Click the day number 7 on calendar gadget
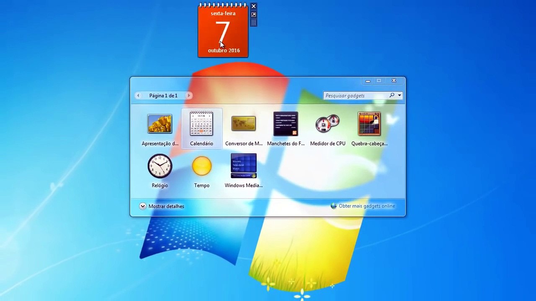Screen dimensions: 536x301 pyautogui.click(x=223, y=32)
